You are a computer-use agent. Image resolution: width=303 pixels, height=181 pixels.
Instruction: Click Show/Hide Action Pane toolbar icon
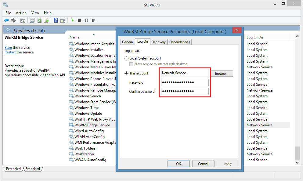tap(63, 20)
